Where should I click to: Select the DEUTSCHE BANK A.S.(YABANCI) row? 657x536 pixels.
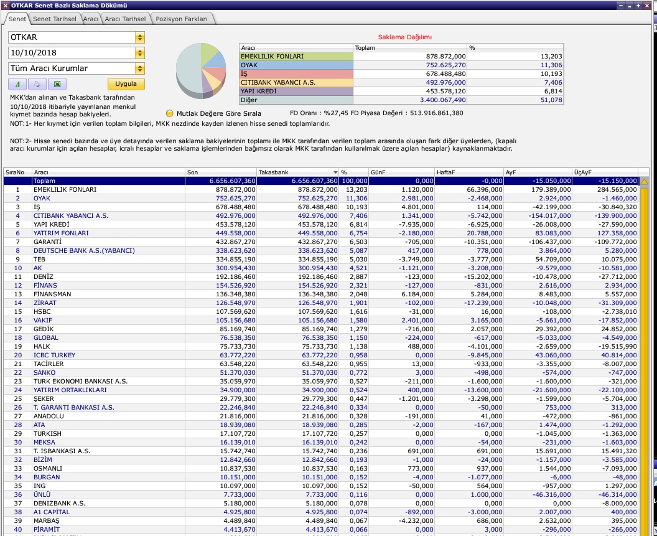click(320, 251)
